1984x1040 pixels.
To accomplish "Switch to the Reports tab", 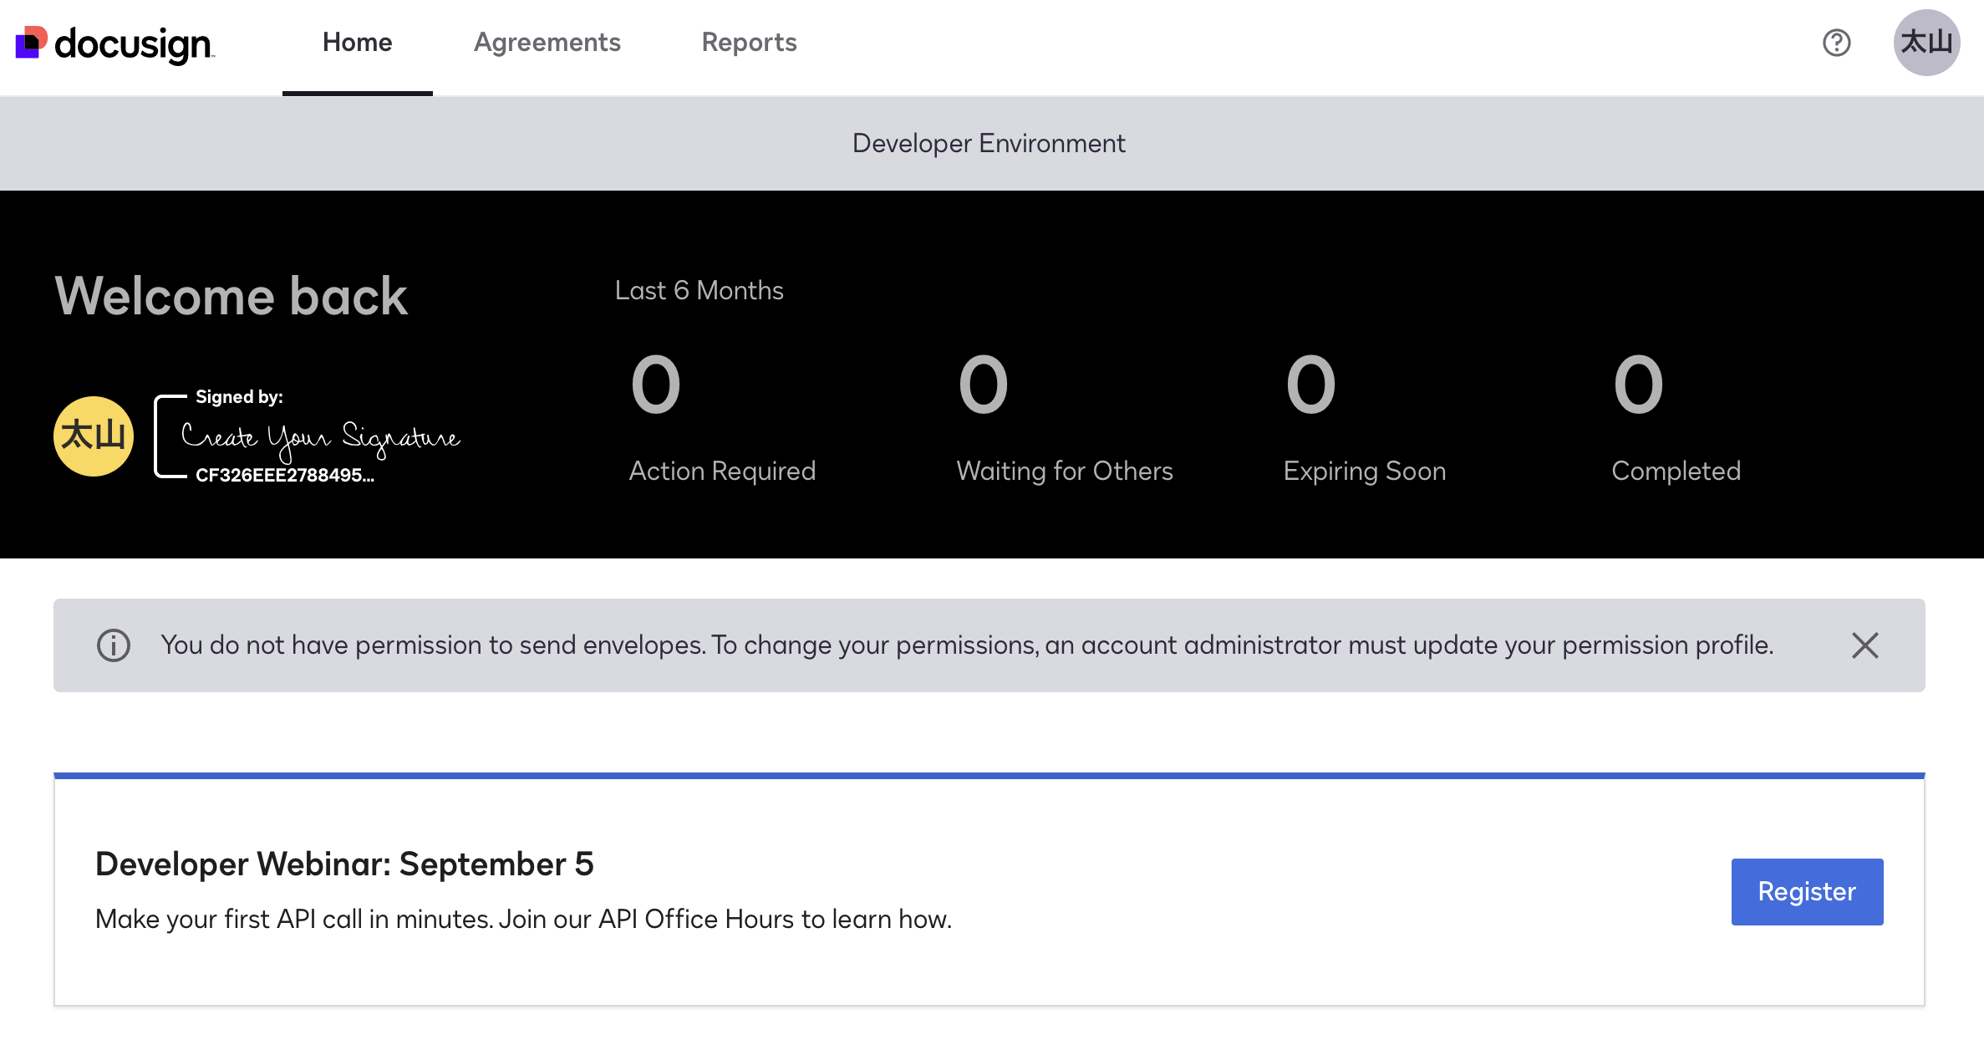I will tap(750, 43).
